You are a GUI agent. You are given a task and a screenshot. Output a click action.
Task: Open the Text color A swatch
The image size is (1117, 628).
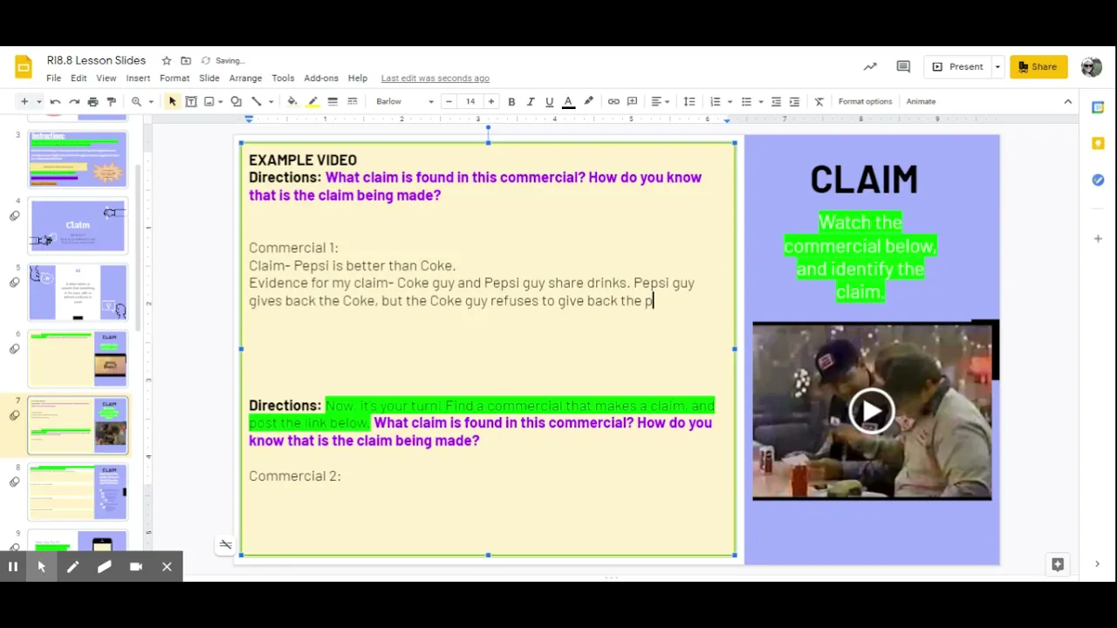[x=568, y=102]
